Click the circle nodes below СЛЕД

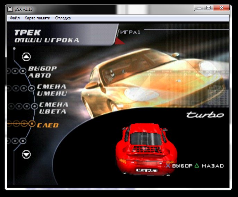tap(23, 141)
